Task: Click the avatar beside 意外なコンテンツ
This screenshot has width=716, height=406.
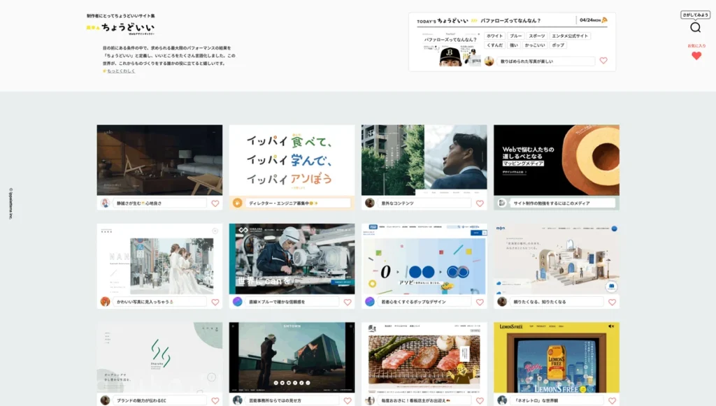Action: click(370, 203)
